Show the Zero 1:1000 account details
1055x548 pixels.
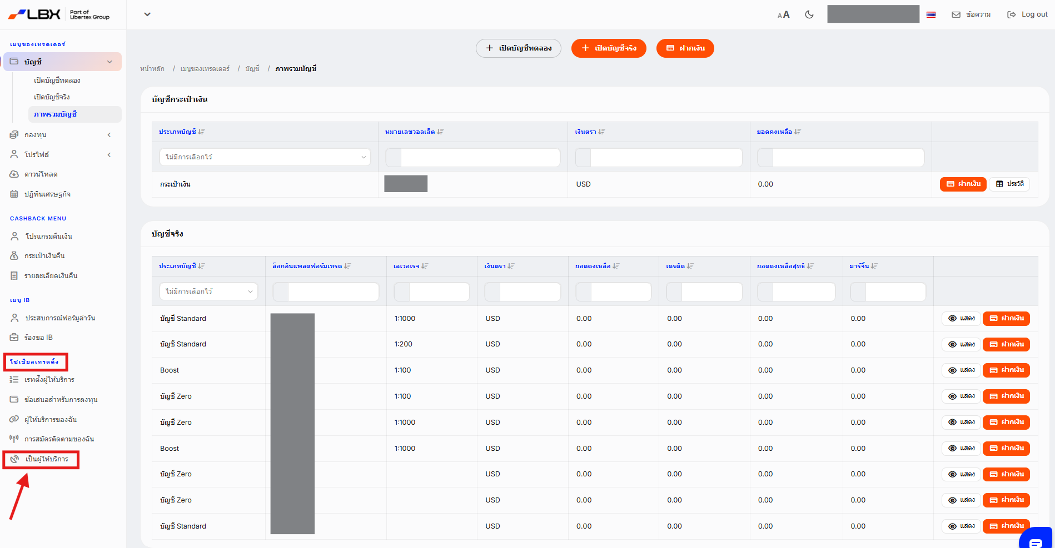point(961,423)
